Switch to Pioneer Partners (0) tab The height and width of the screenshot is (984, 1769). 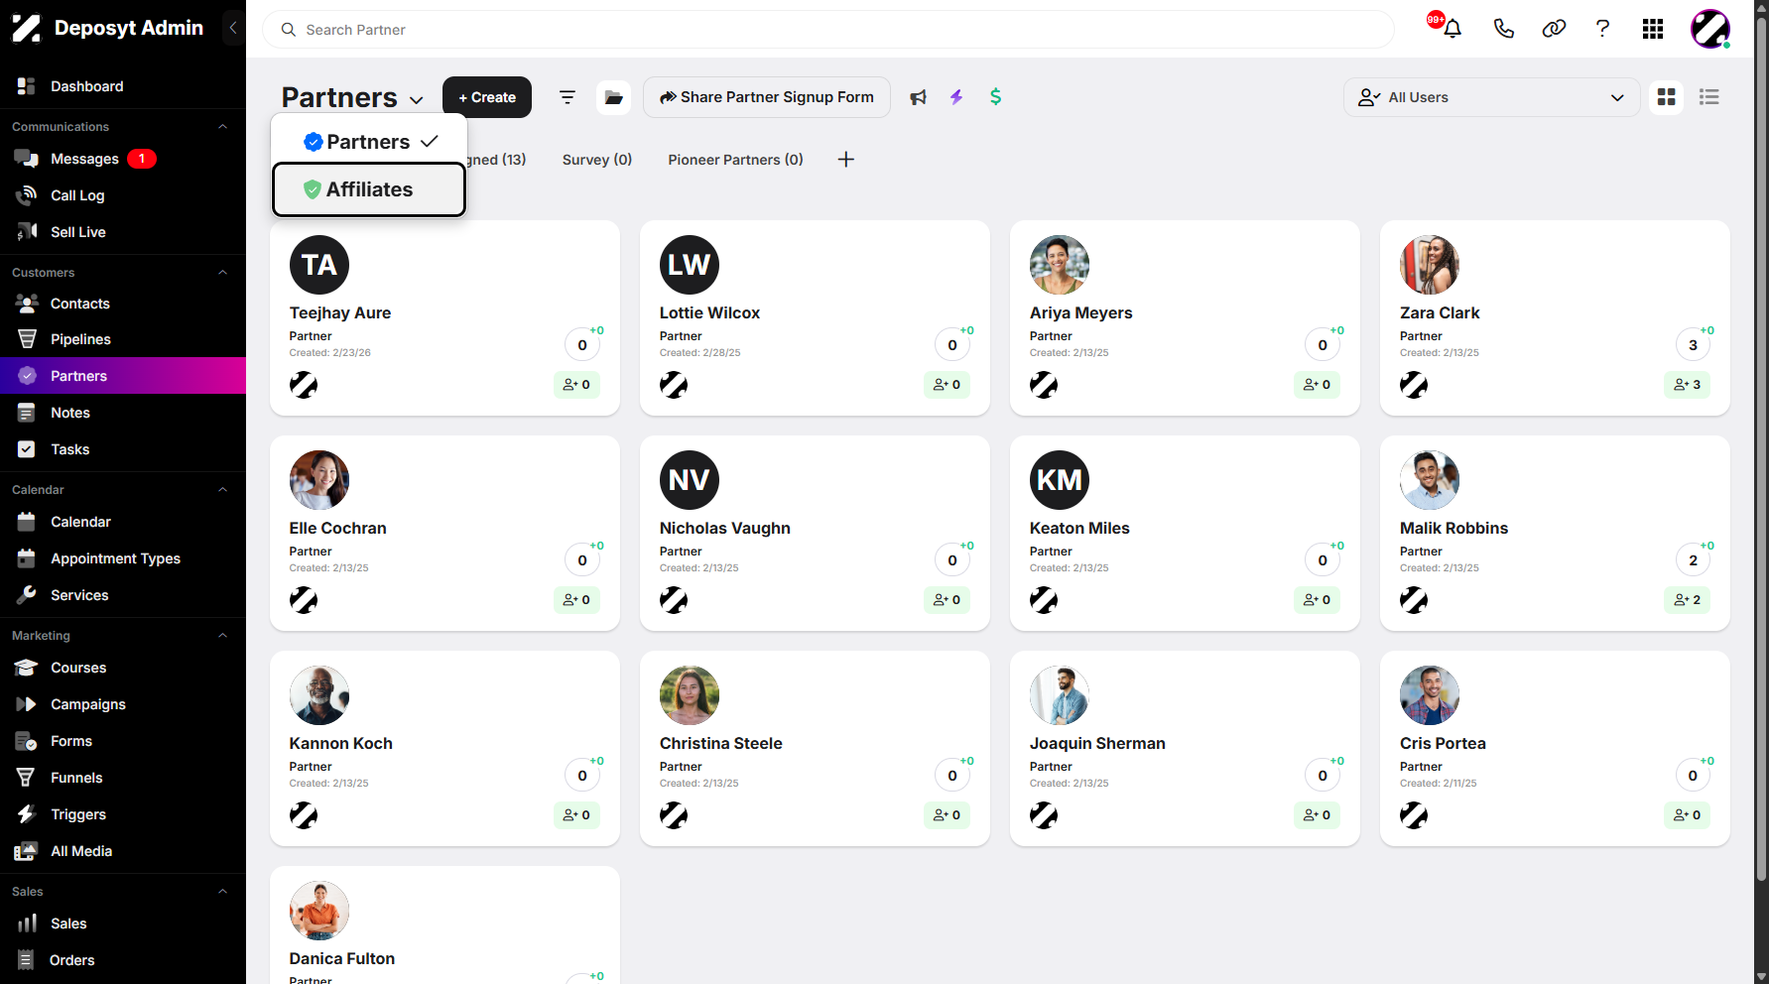point(735,160)
